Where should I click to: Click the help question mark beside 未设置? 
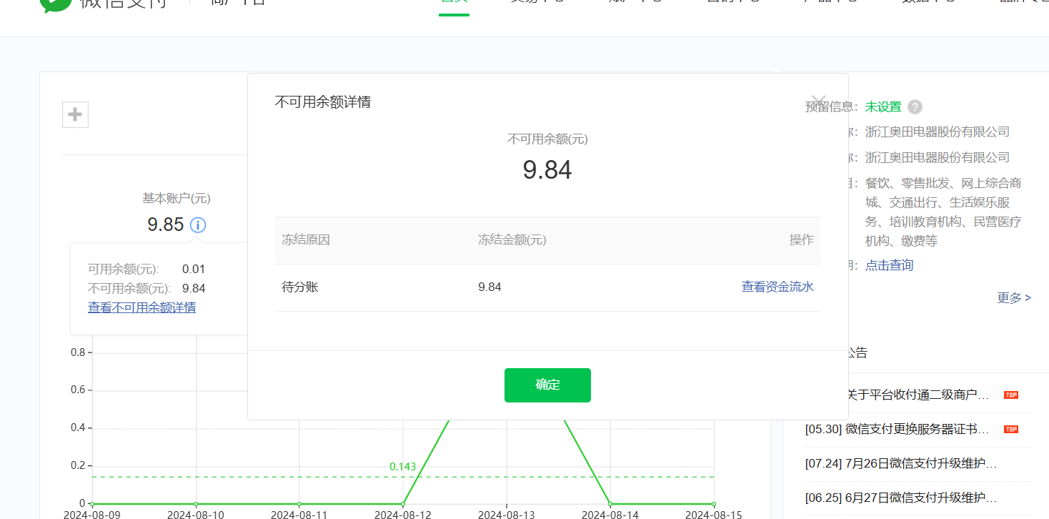(x=915, y=107)
